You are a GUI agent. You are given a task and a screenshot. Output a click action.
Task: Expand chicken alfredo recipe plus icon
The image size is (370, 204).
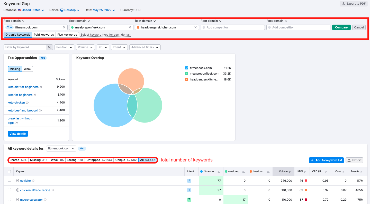click(x=18, y=190)
